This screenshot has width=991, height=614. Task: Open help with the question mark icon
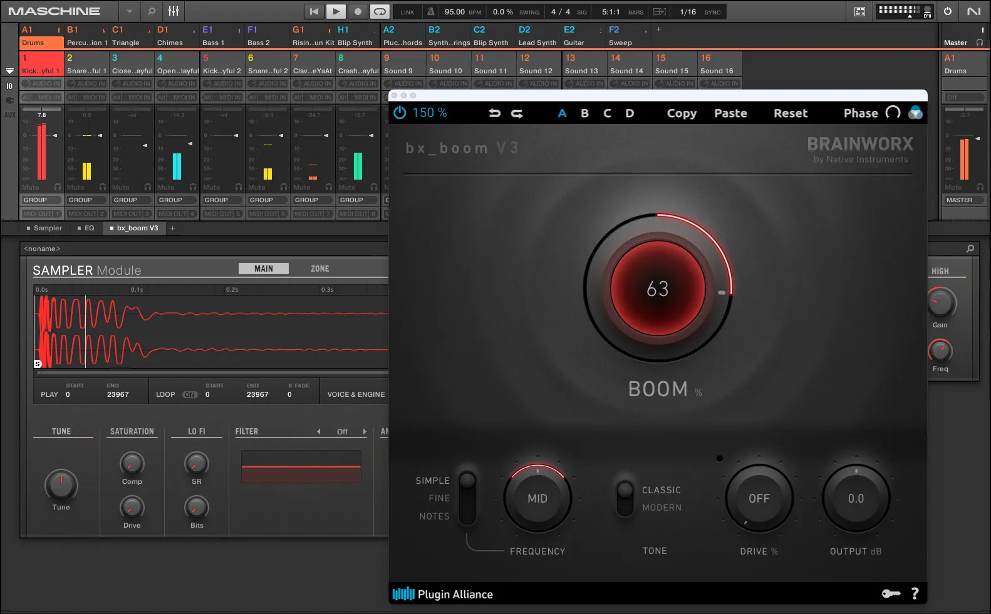click(915, 593)
